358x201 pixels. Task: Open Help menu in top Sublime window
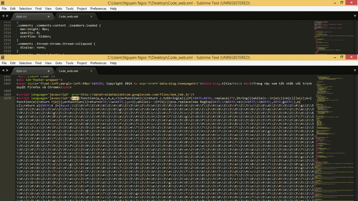click(x=113, y=9)
